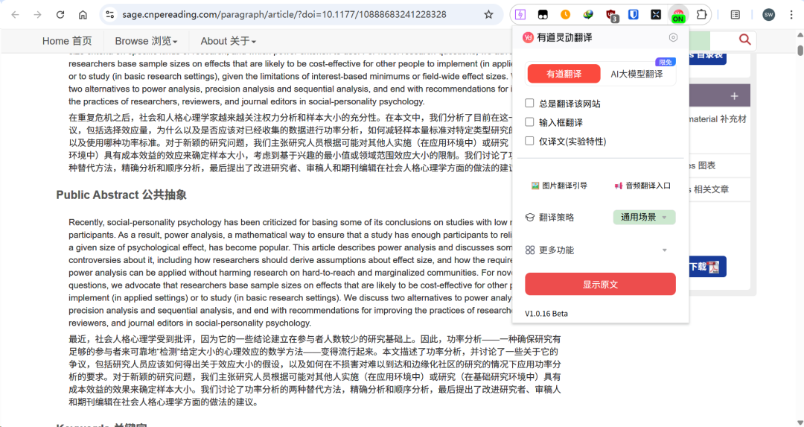Click the red search magnifier icon
The image size is (804, 427).
coord(744,40)
